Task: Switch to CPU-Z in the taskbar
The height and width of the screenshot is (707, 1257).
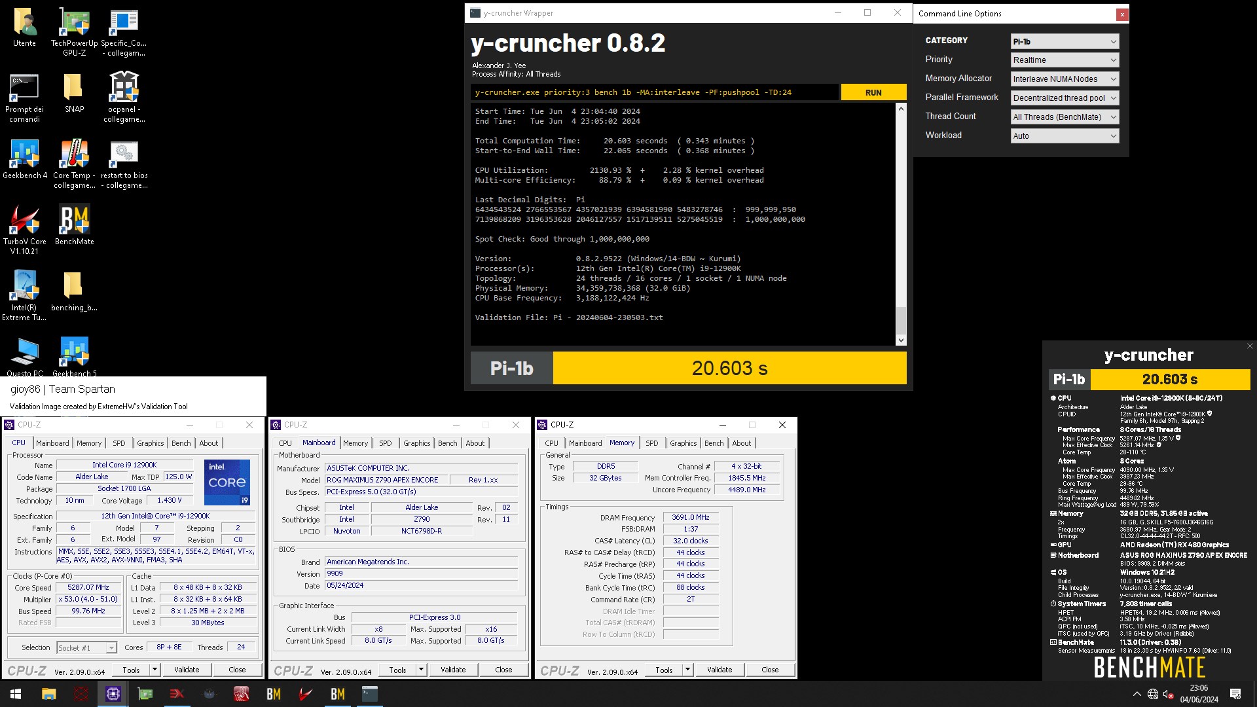Action: [113, 694]
